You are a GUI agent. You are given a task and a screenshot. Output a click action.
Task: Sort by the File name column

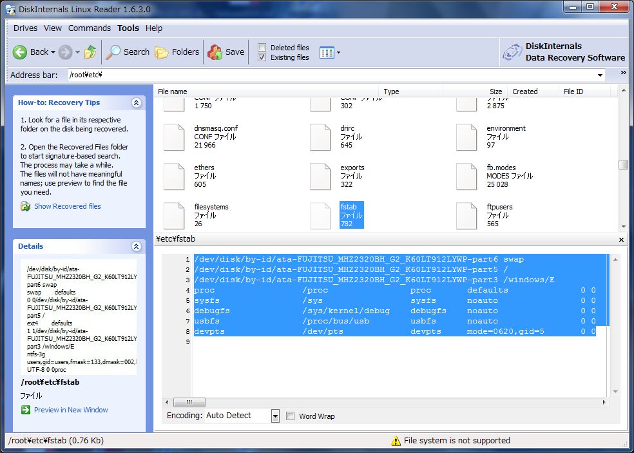coord(266,92)
